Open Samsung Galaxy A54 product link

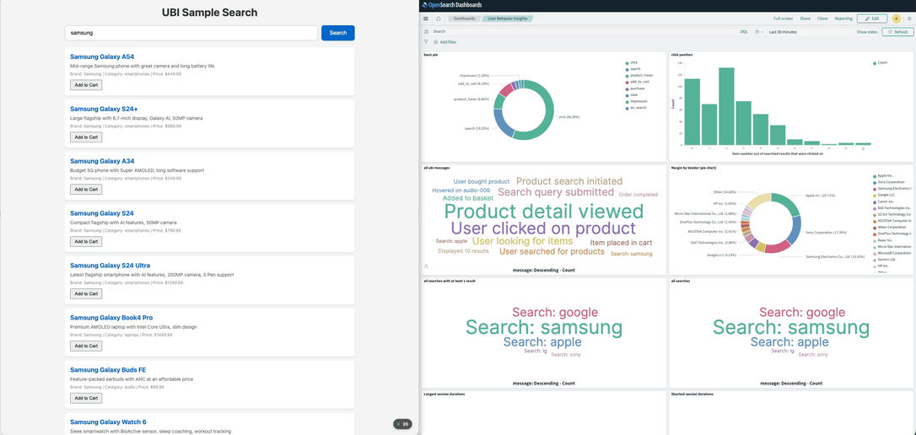tap(102, 56)
